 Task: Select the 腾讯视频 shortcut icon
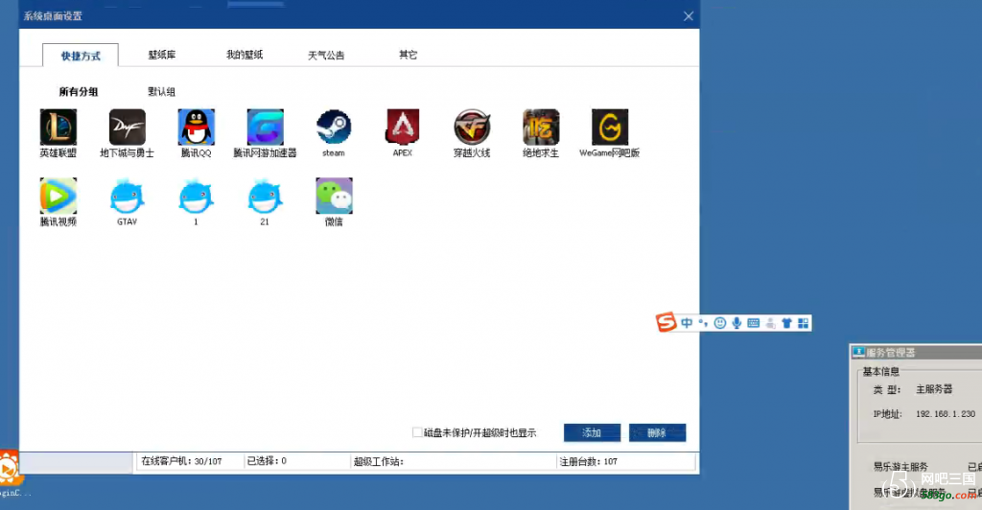[58, 196]
